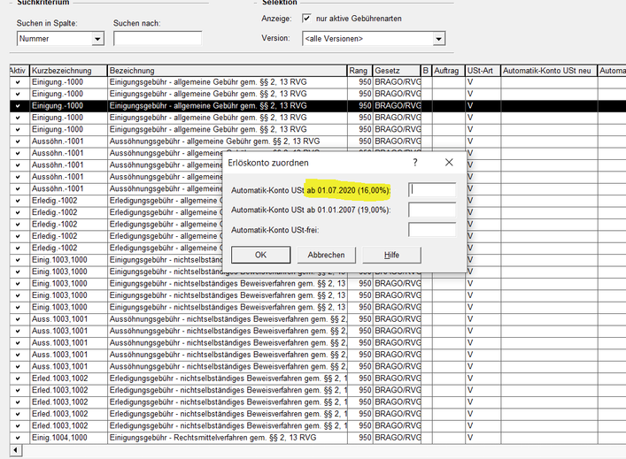Viewport: 626px width, 459px height.
Task: Close the Erlöskonto zuordnen dialog
Action: [x=449, y=163]
